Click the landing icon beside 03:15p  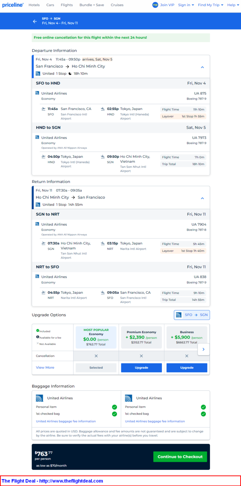tap(103, 243)
